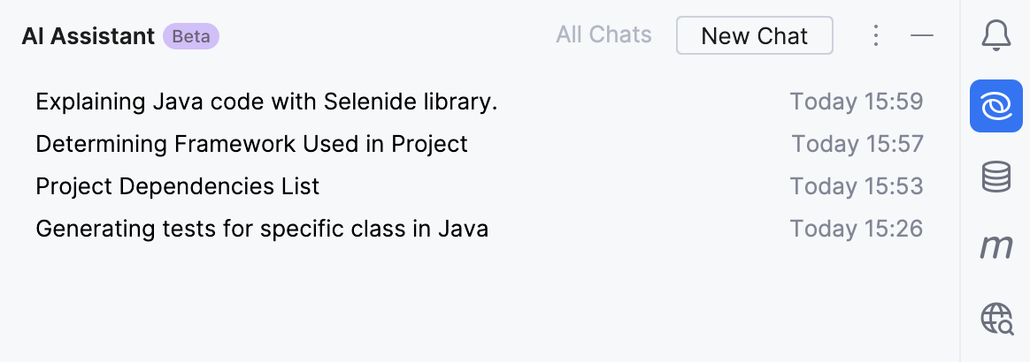1030x362 pixels.
Task: Open the Maven tool window icon
Action: pyautogui.click(x=996, y=247)
